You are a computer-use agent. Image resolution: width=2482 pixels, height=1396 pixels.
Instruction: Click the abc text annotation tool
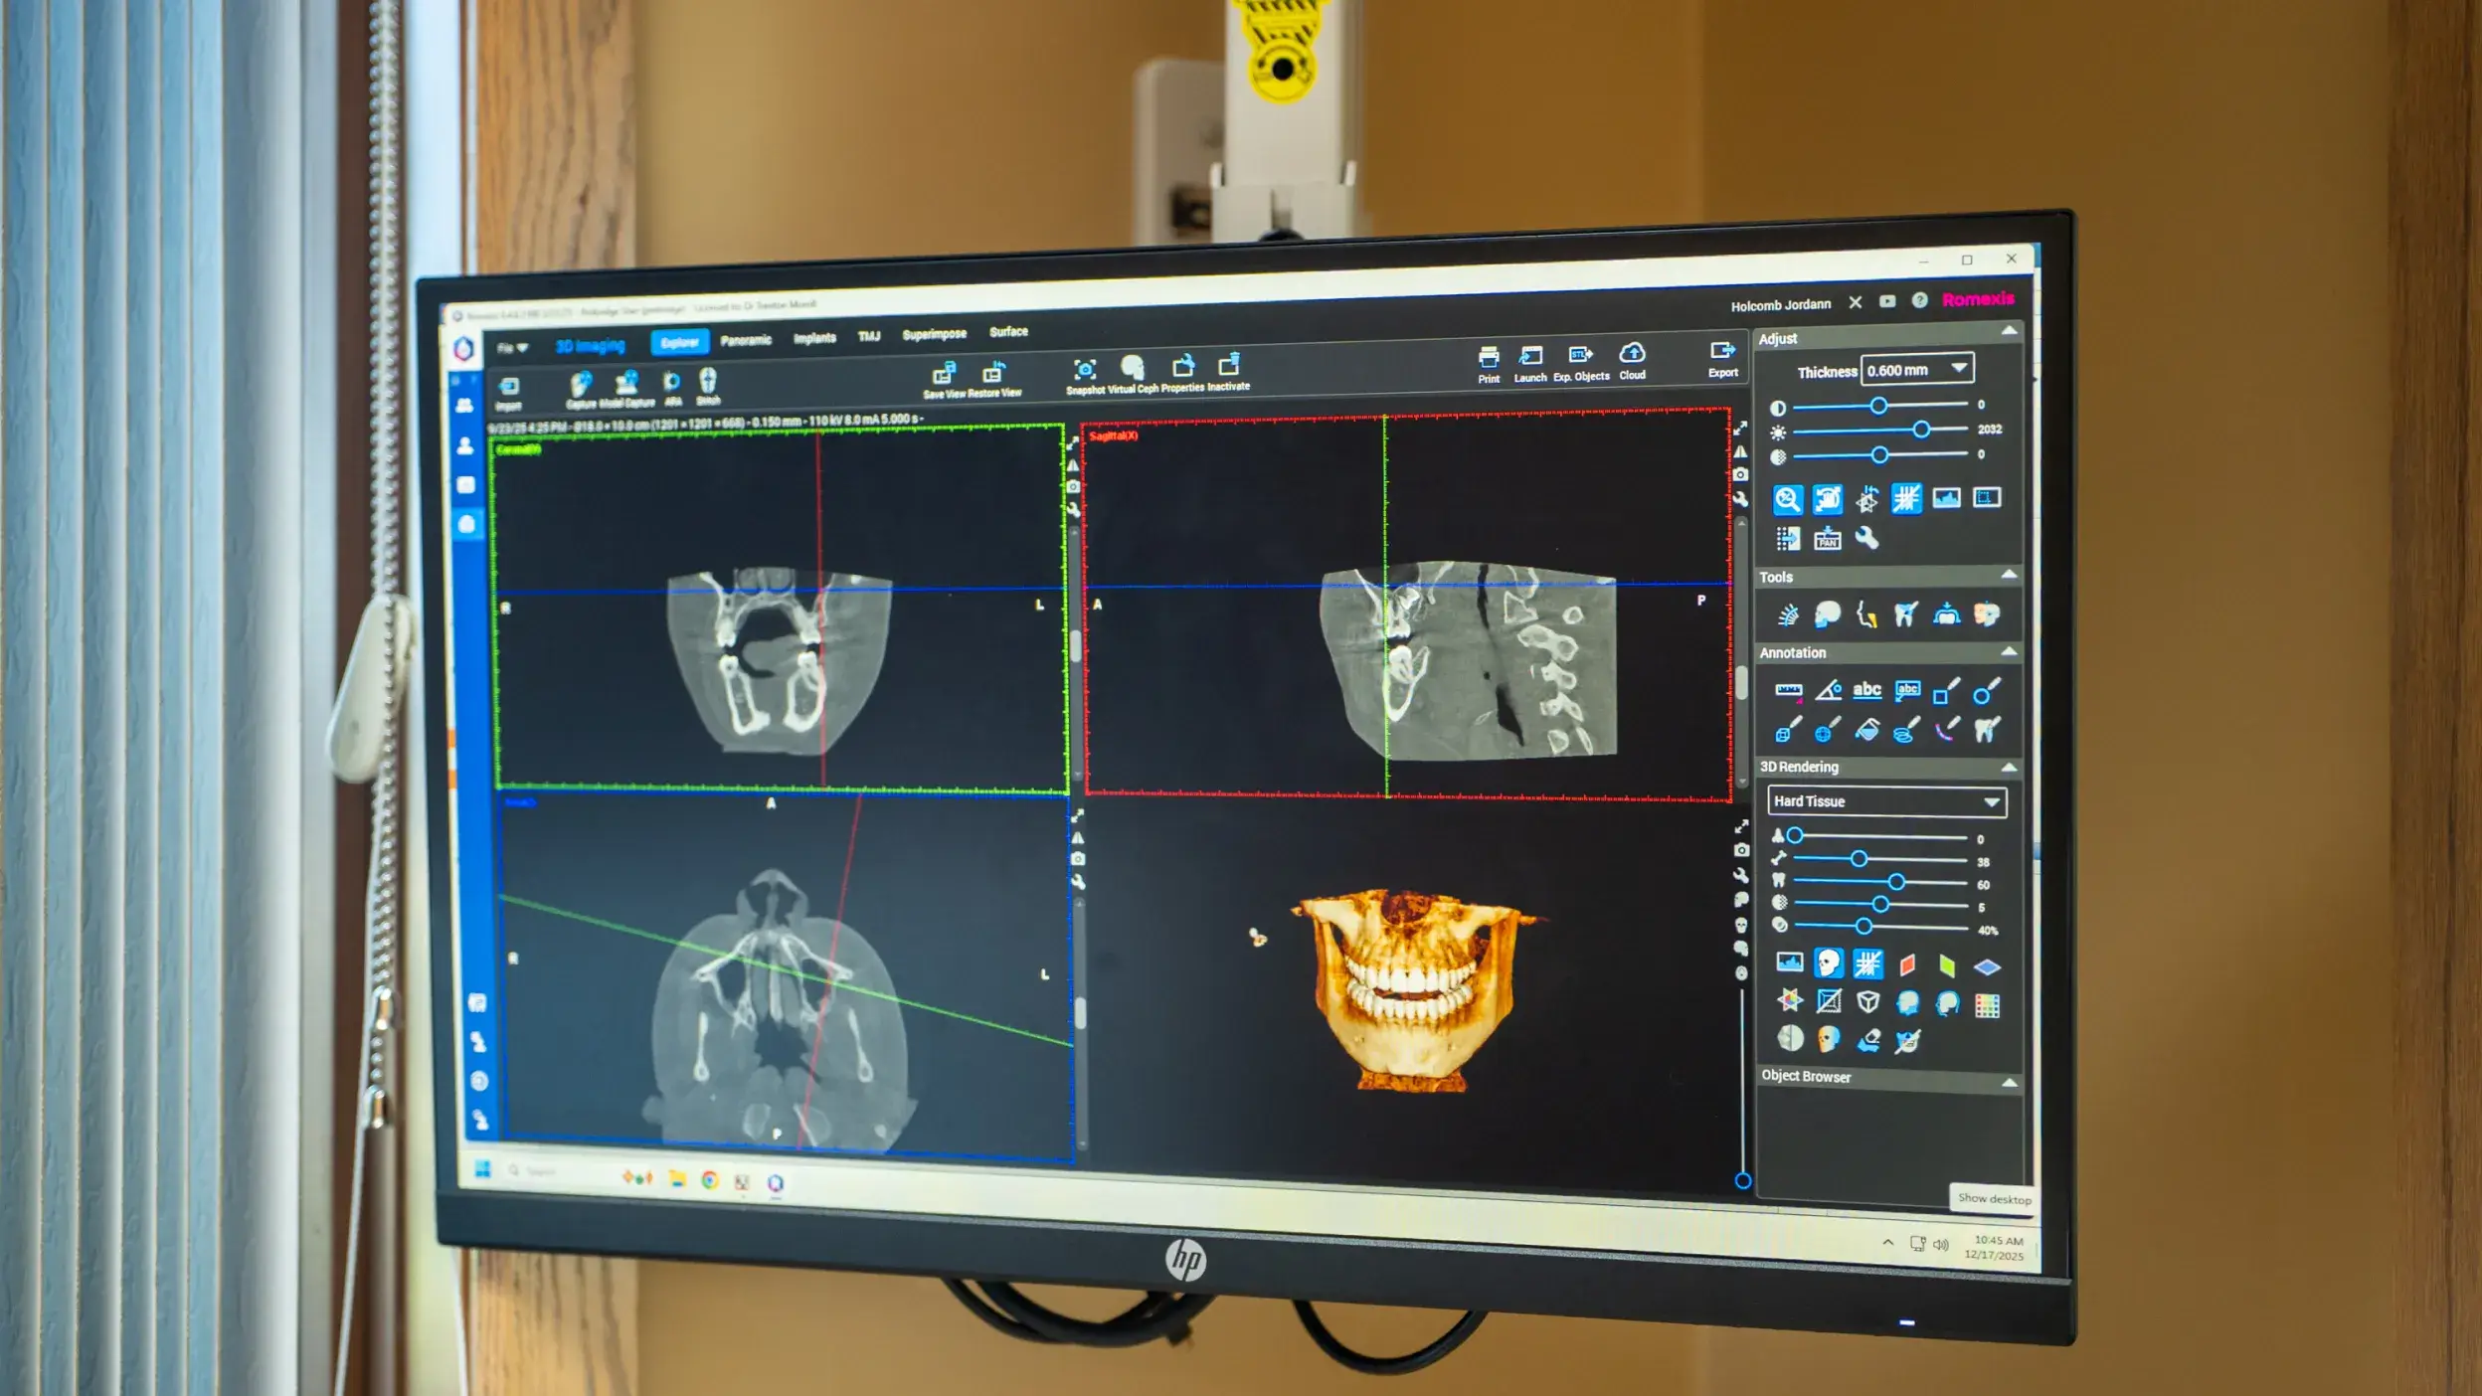(1866, 690)
